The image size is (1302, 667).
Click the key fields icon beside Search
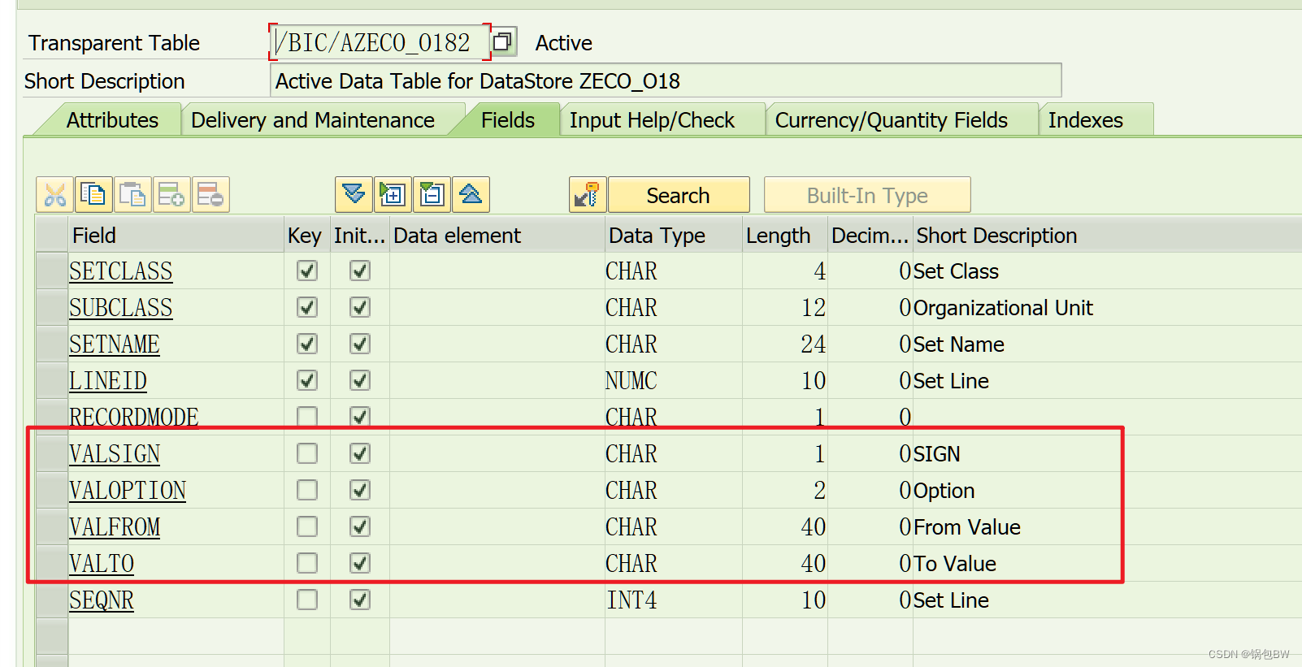pyautogui.click(x=588, y=195)
